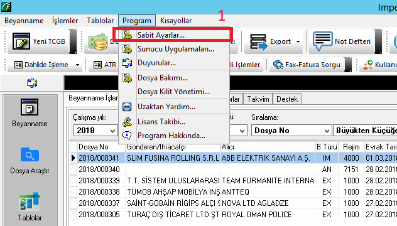Open Not Defteri notebook

click(x=341, y=41)
